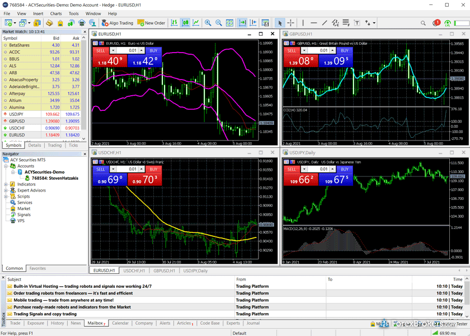This screenshot has height=336, width=470.
Task: Tile chart windows with the grid icon
Action: coord(229,23)
